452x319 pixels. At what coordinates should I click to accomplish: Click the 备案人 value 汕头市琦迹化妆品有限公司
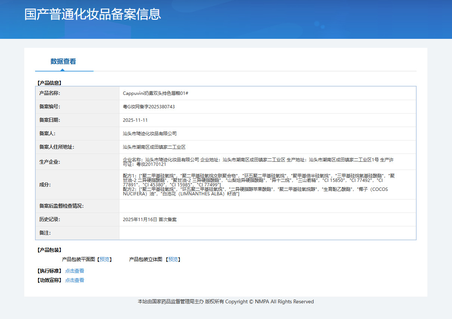coord(150,134)
